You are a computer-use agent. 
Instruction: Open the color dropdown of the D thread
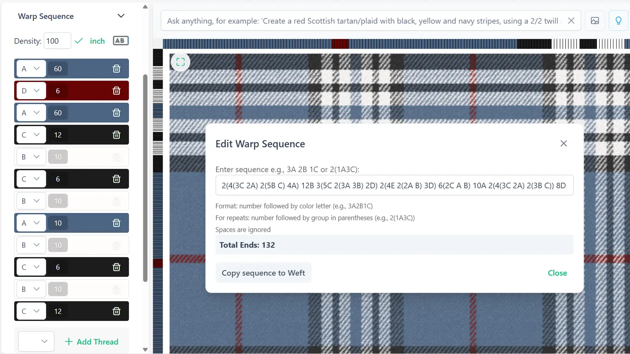pos(31,91)
